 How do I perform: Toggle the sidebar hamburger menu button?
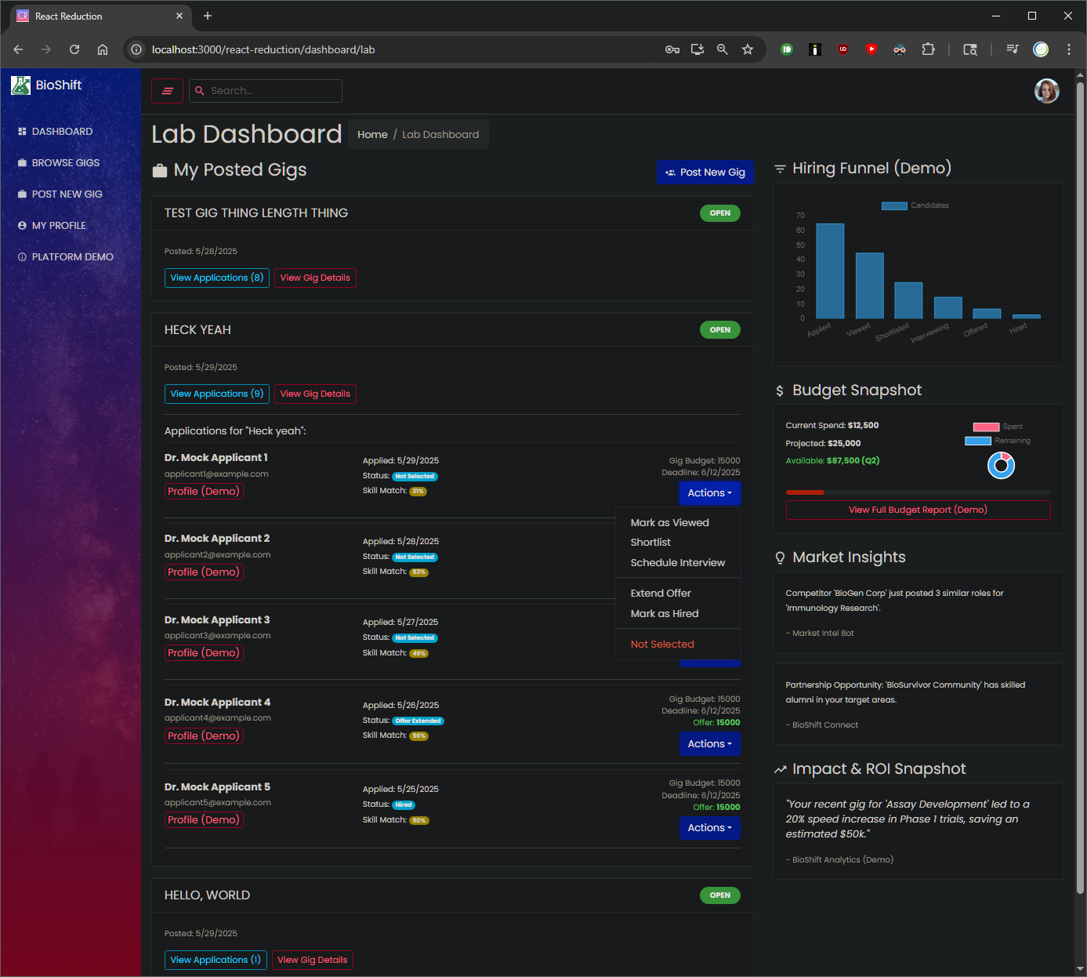pyautogui.click(x=167, y=91)
